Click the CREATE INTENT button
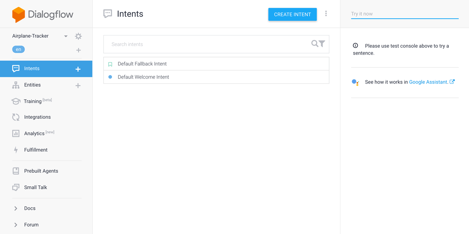Image resolution: width=469 pixels, height=234 pixels. pyautogui.click(x=292, y=14)
